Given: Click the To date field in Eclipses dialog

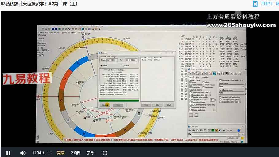Looking at the screenshot, I should tap(131, 60).
